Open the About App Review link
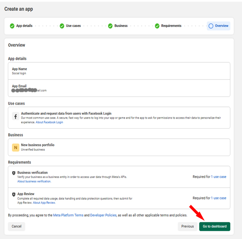 pyautogui.click(x=44, y=203)
